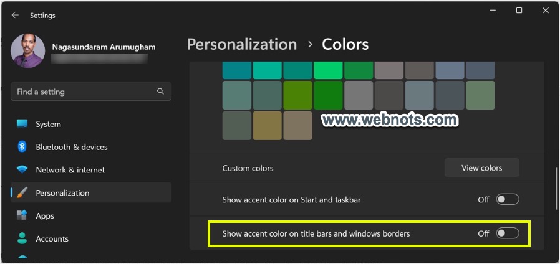This screenshot has width=560, height=264.
Task: Open Bluetooth & devices settings
Action: (91, 147)
